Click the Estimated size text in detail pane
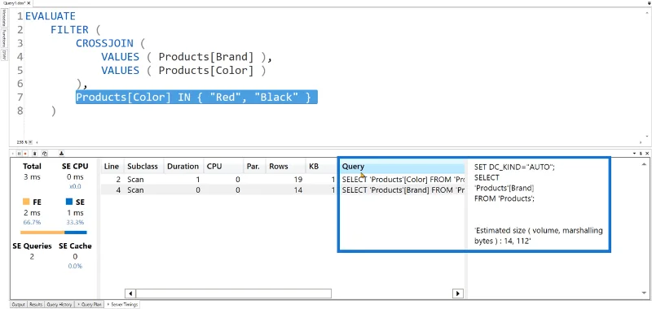The height and width of the screenshot is (309, 652). [539, 236]
